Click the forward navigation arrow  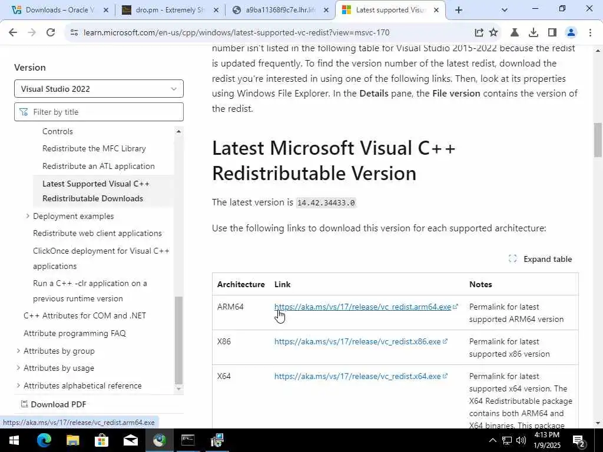tap(32, 33)
